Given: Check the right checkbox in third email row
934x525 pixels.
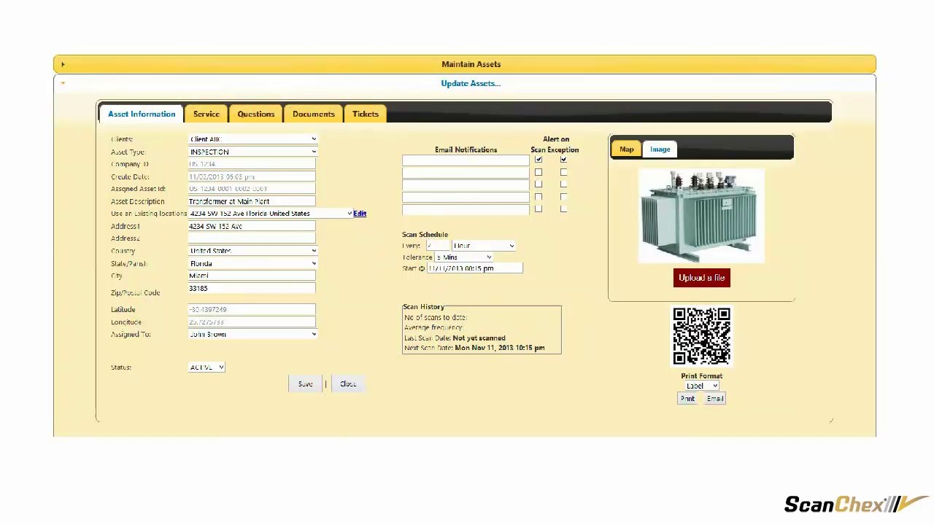Looking at the screenshot, I should 563,184.
